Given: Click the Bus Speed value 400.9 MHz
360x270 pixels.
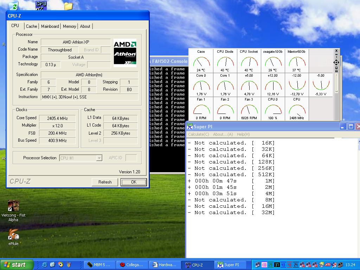Looking at the screenshot, I should 57,141.
